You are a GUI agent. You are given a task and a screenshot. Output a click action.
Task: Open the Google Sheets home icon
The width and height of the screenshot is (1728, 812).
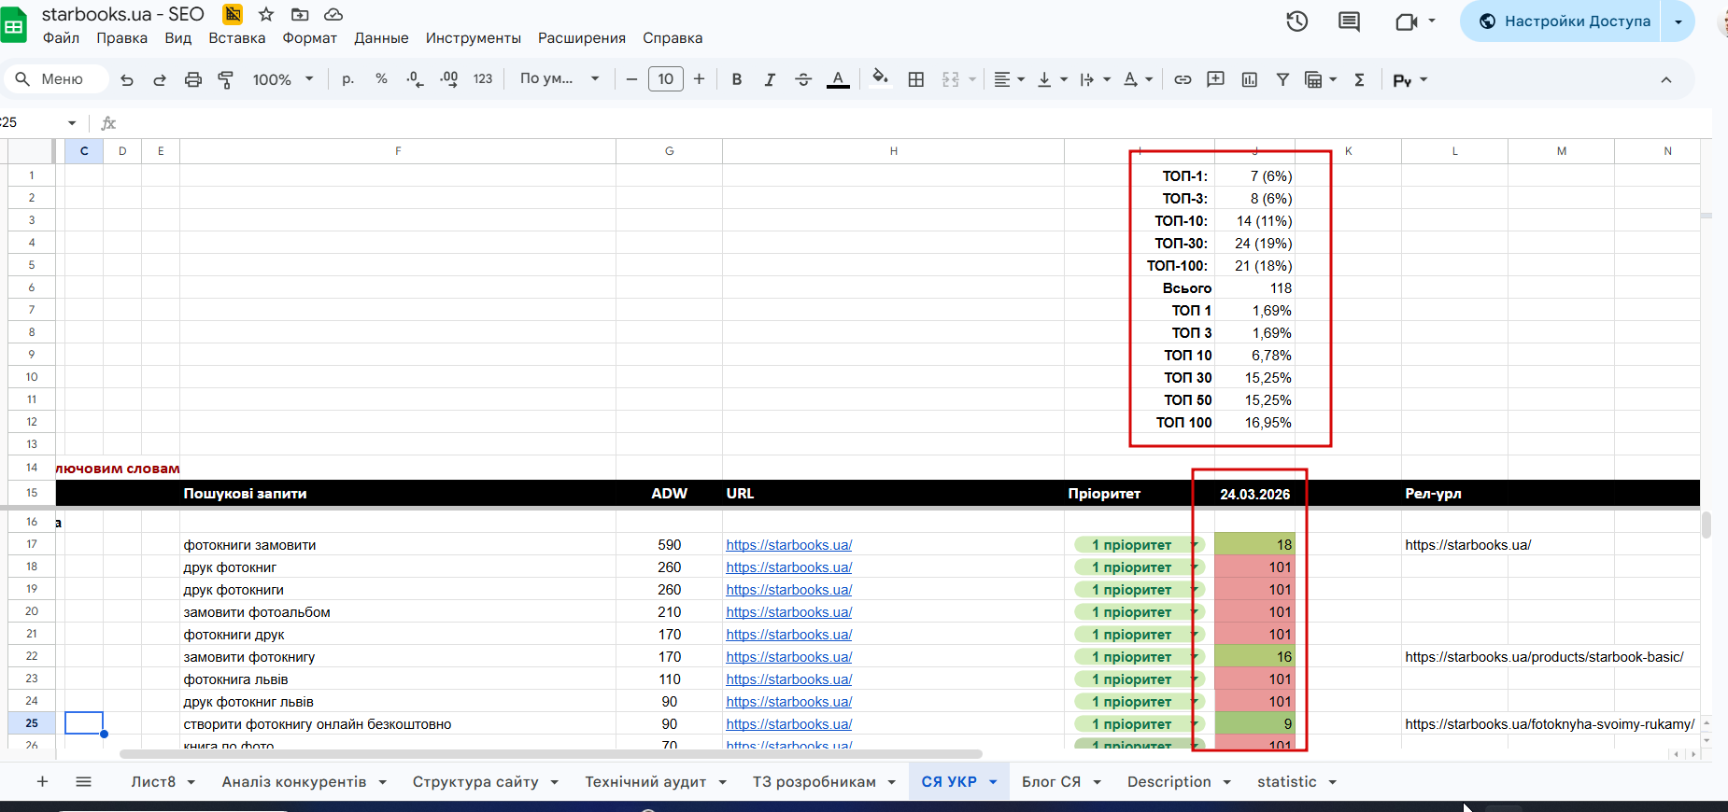pos(14,25)
